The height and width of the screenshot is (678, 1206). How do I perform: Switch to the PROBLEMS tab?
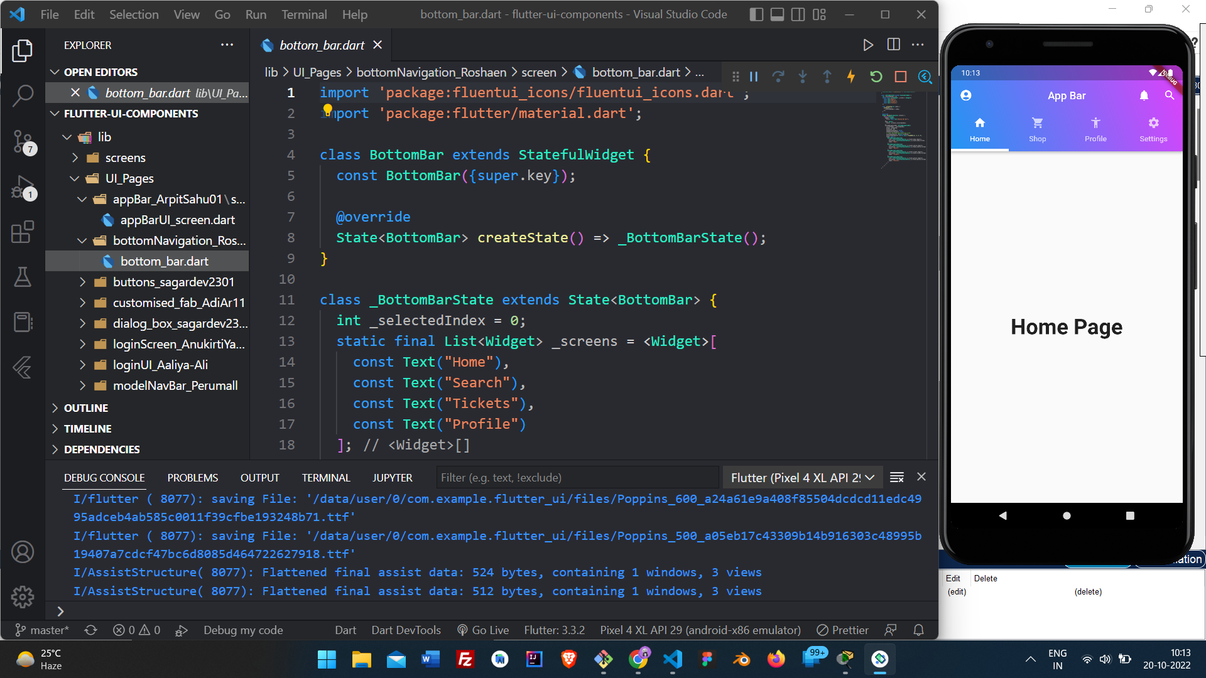192,477
